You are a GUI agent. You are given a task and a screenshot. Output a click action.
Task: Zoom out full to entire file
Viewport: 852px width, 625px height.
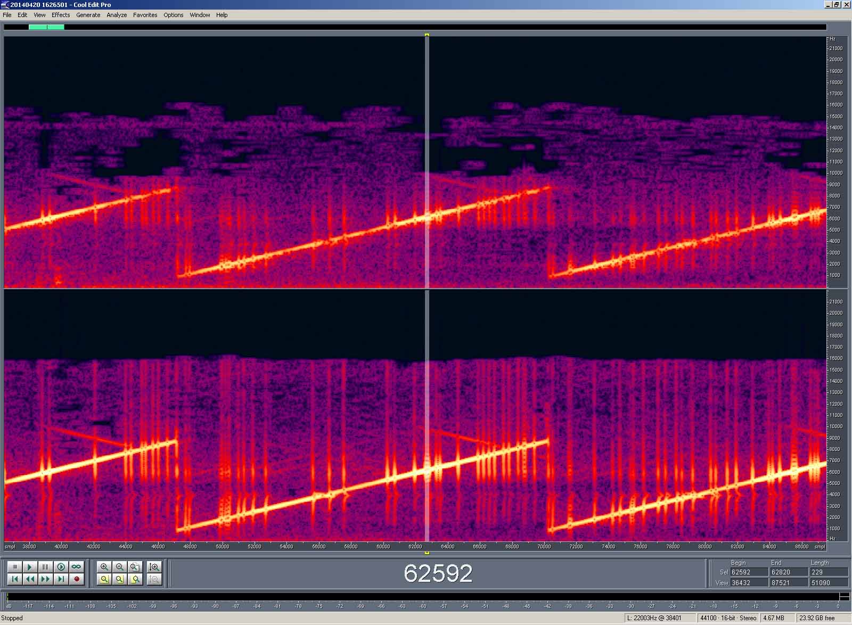click(x=135, y=567)
